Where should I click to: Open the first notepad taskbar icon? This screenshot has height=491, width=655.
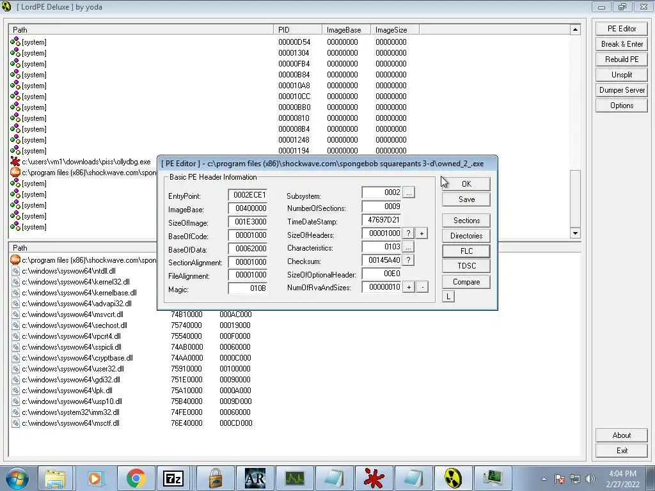(334, 478)
